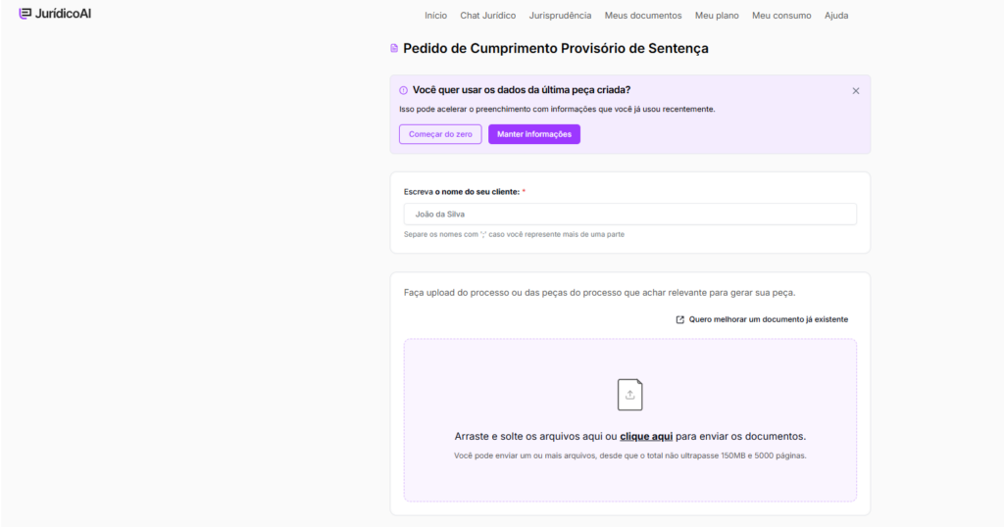Viewport: 1004px width, 527px height.
Task: Open the Ajuda menu item
Action: coord(836,16)
